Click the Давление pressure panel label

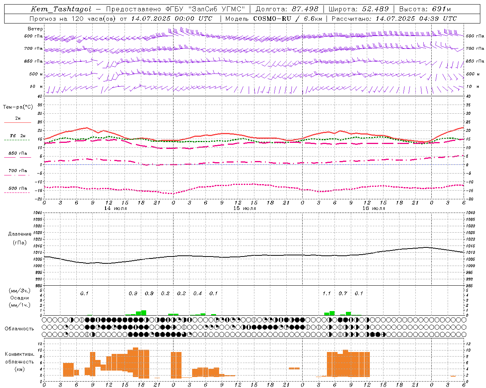[20, 234]
